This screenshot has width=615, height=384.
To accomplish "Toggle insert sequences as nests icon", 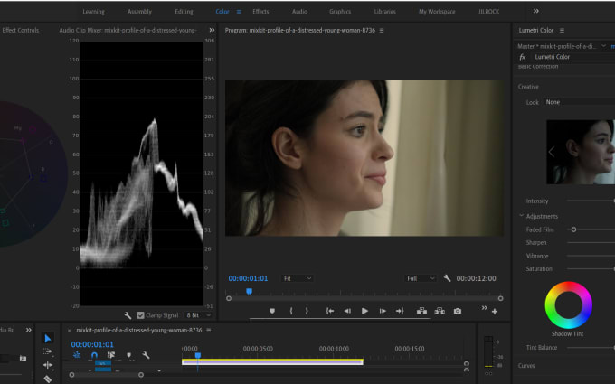I will [x=77, y=355].
